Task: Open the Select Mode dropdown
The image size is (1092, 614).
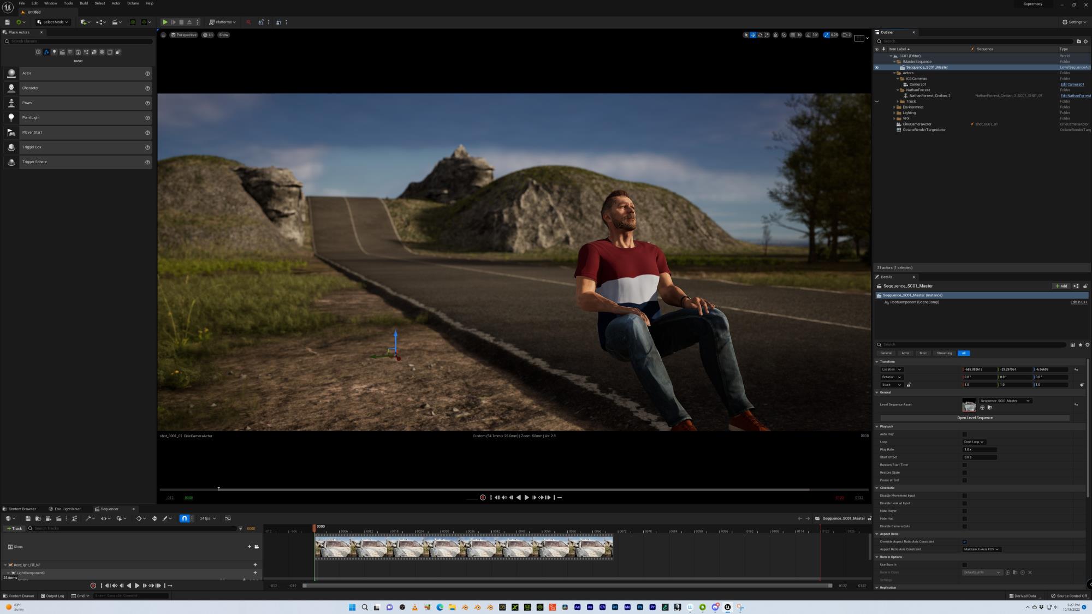Action: (52, 22)
